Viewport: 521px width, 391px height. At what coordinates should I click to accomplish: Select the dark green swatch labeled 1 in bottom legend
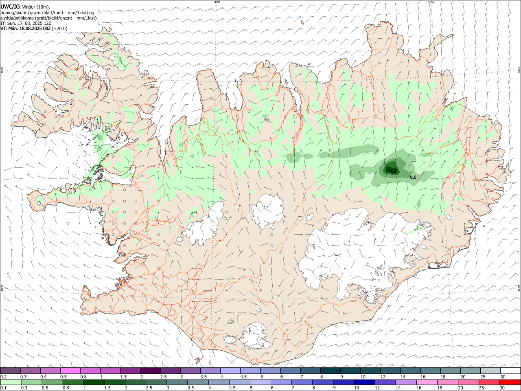click(94, 382)
